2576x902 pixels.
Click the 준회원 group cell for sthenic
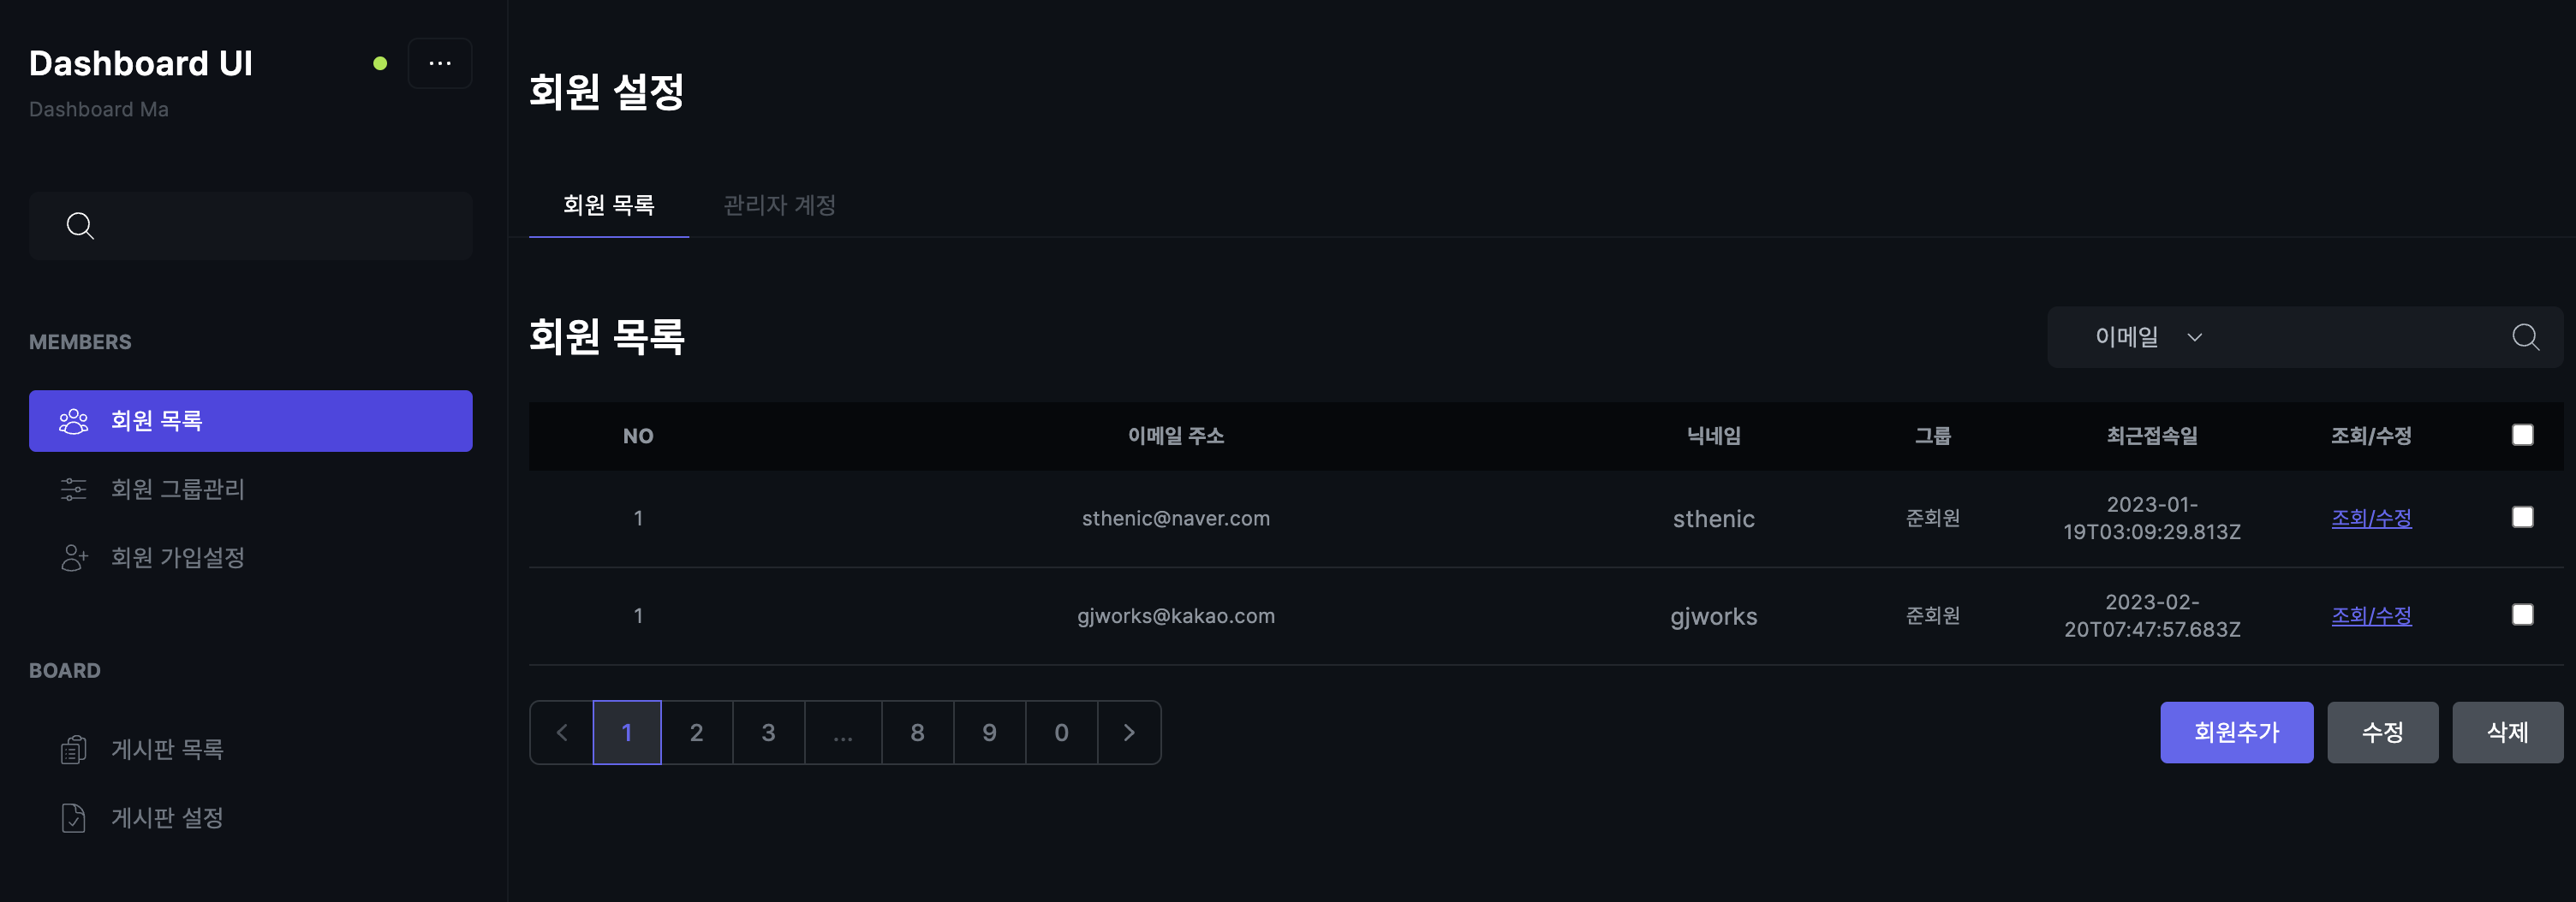click(x=1933, y=519)
